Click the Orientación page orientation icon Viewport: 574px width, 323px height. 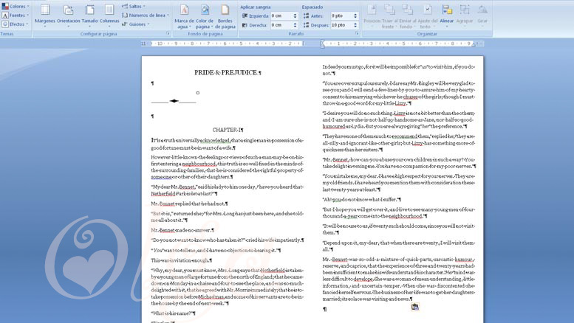[68, 10]
